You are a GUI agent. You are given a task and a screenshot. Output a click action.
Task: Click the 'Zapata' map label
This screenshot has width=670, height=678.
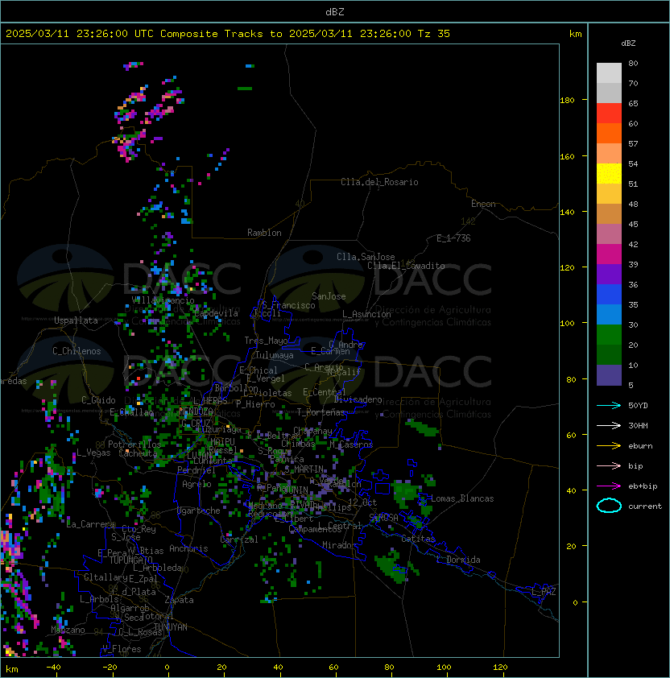click(x=179, y=600)
